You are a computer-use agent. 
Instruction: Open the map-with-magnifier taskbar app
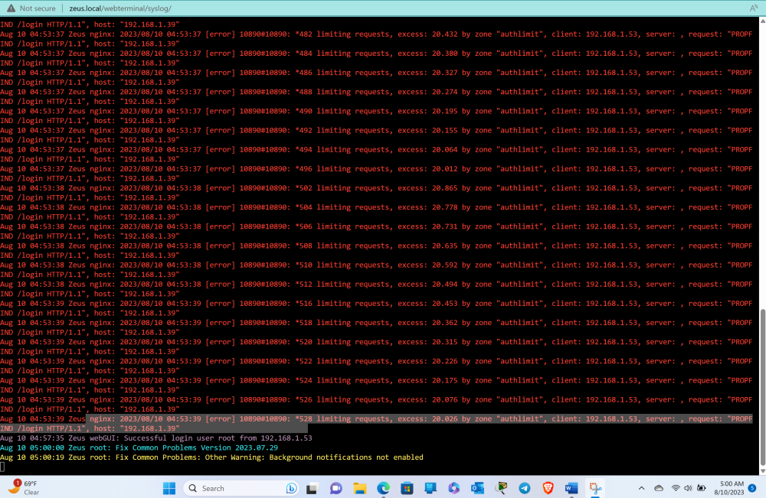tap(501, 488)
